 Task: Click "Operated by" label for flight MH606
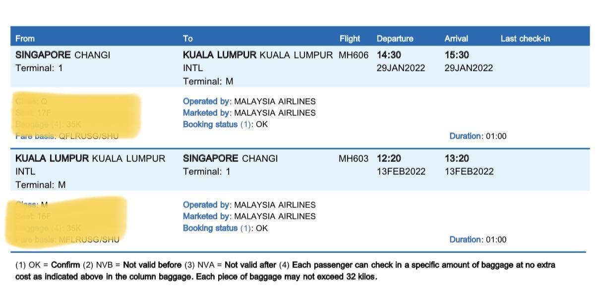[206, 101]
